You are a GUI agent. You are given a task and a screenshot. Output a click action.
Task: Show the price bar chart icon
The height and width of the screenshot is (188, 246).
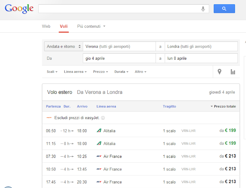[x=233, y=72]
